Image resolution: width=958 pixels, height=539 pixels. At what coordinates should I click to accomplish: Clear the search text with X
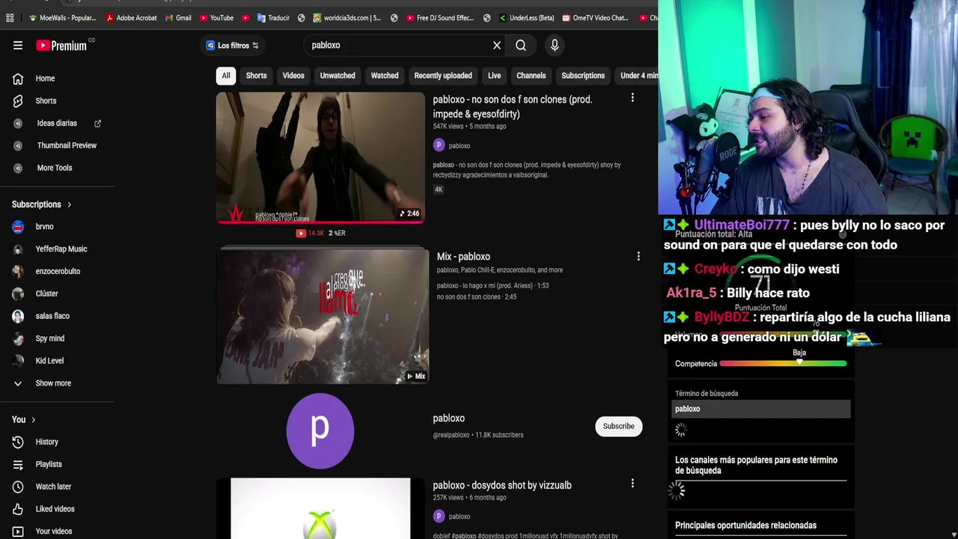point(497,46)
